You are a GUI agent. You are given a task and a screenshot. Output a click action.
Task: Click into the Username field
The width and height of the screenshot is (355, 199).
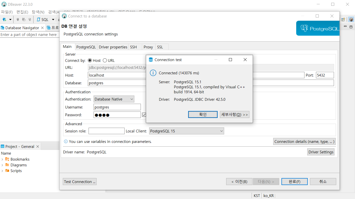click(117, 107)
